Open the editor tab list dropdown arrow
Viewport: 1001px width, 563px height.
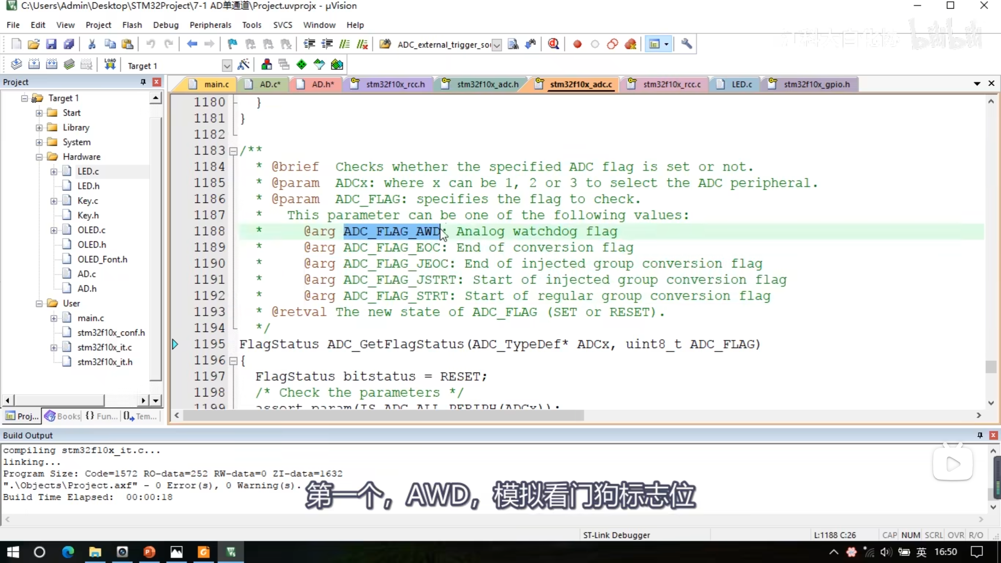(x=977, y=84)
